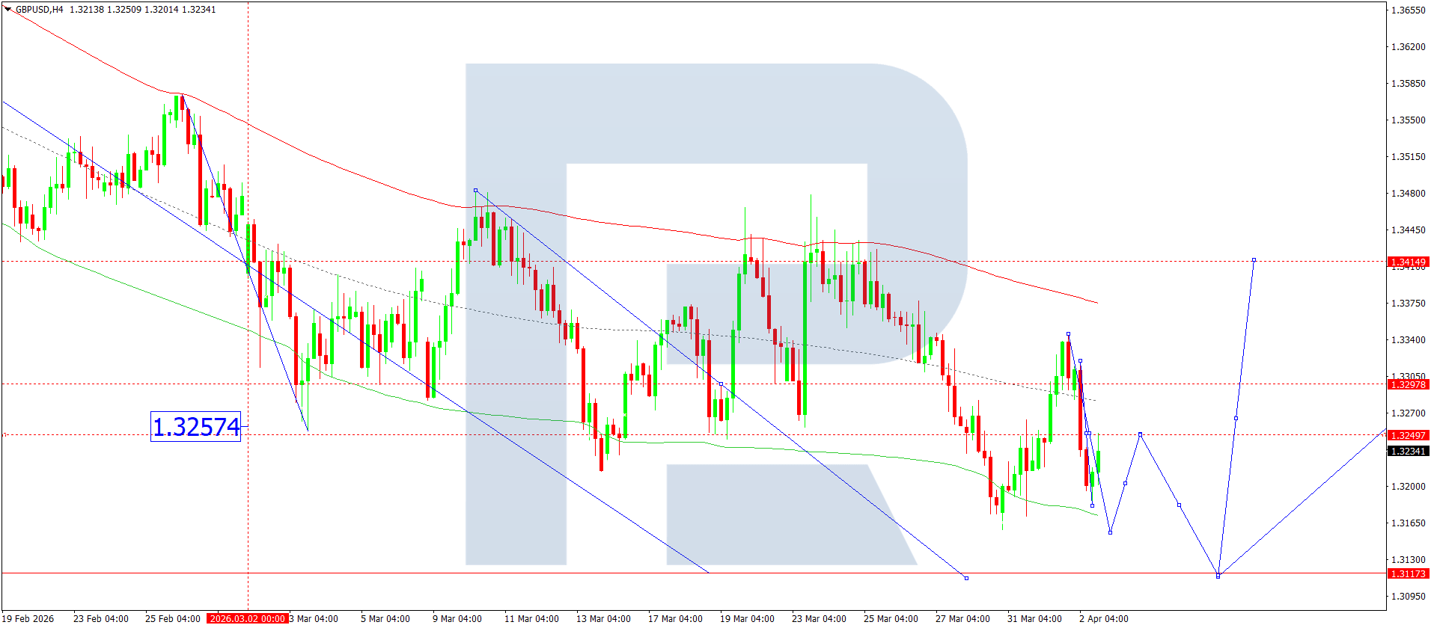Select the GBPUSD,H4 chart title text

coord(39,10)
